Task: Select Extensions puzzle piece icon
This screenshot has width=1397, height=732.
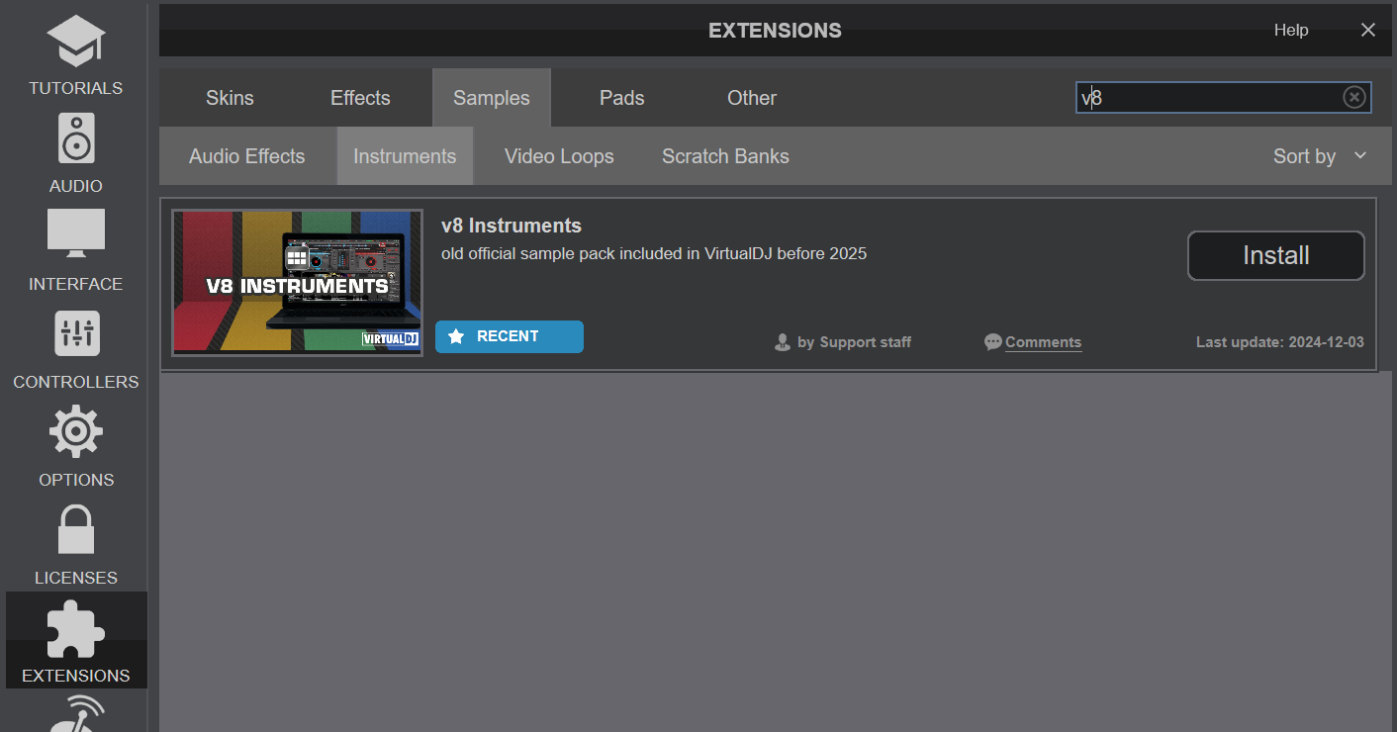Action: [76, 629]
